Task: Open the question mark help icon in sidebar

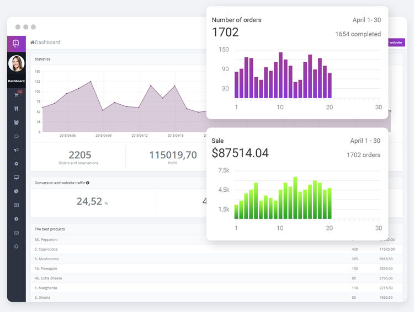Action: pos(16,219)
